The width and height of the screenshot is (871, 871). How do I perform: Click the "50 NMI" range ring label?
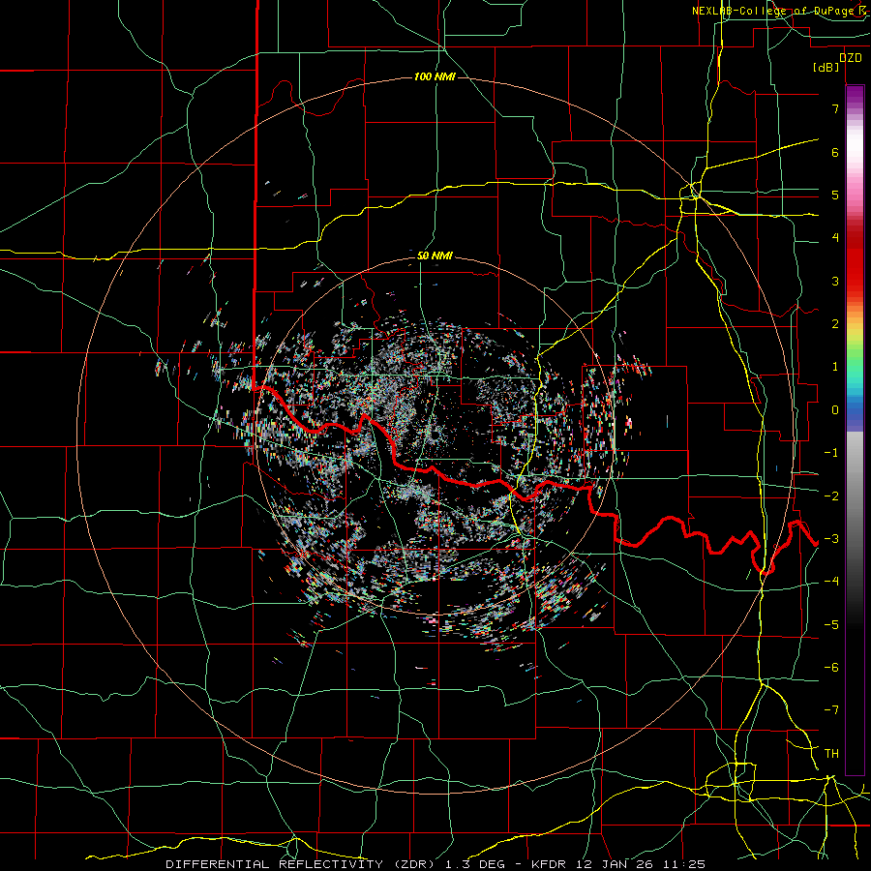435,255
